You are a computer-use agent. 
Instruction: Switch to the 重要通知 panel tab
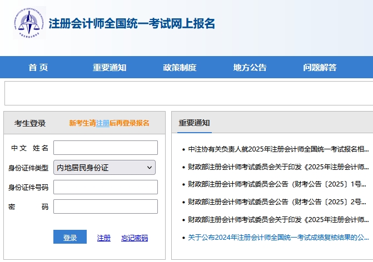point(194,123)
